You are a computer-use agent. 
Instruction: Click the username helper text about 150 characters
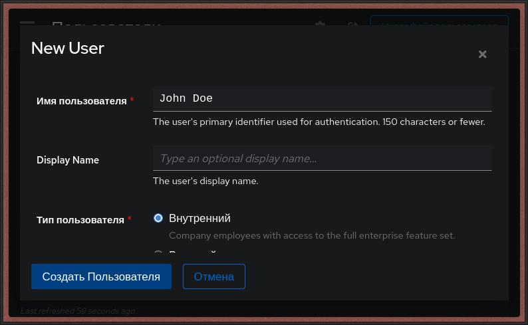319,122
